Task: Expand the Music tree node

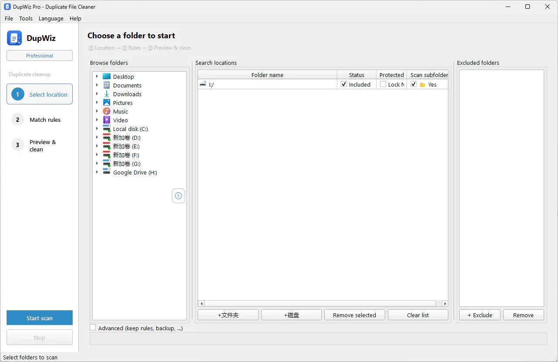Action: click(97, 111)
